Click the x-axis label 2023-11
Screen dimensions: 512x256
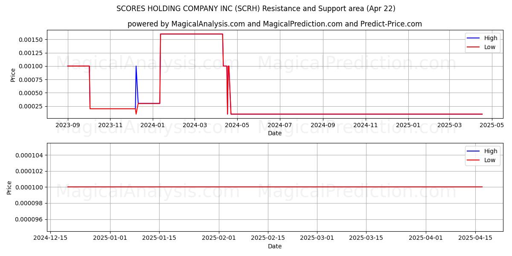pyautogui.click(x=110, y=125)
